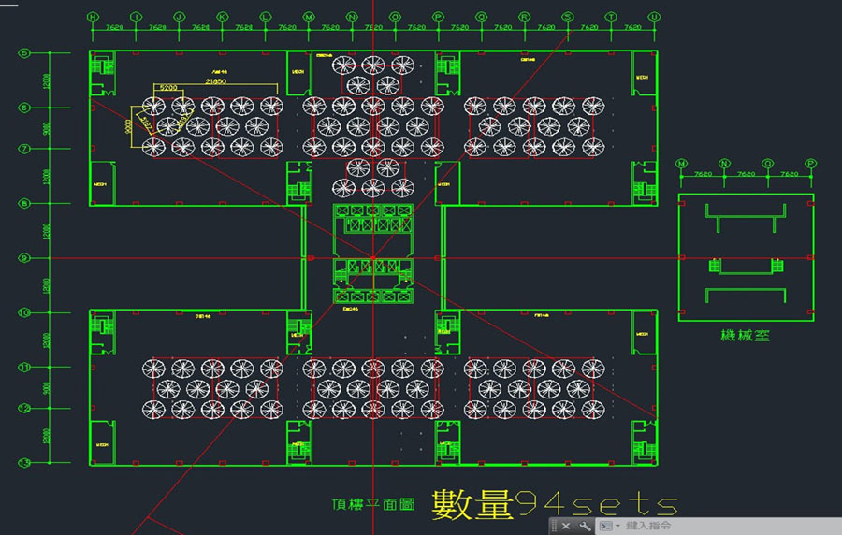
Task: Select the 21850 dimension text
Action: pyautogui.click(x=217, y=83)
